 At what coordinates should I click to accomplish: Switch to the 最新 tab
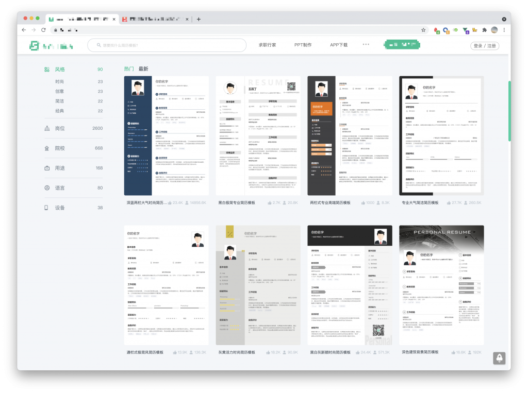(143, 69)
